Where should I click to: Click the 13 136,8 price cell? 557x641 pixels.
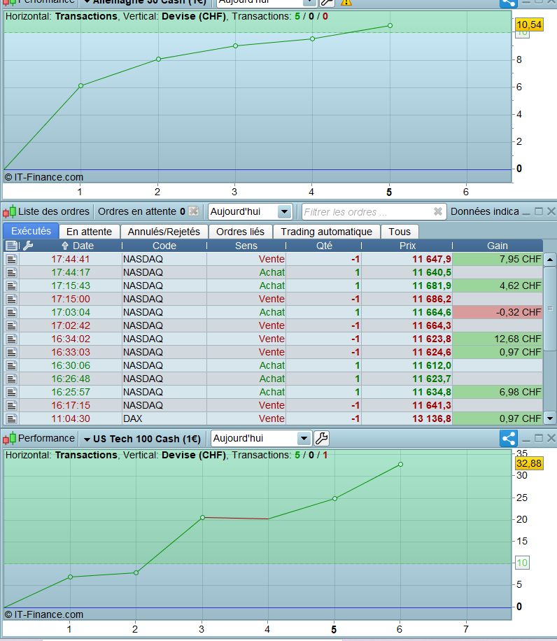coord(407,418)
